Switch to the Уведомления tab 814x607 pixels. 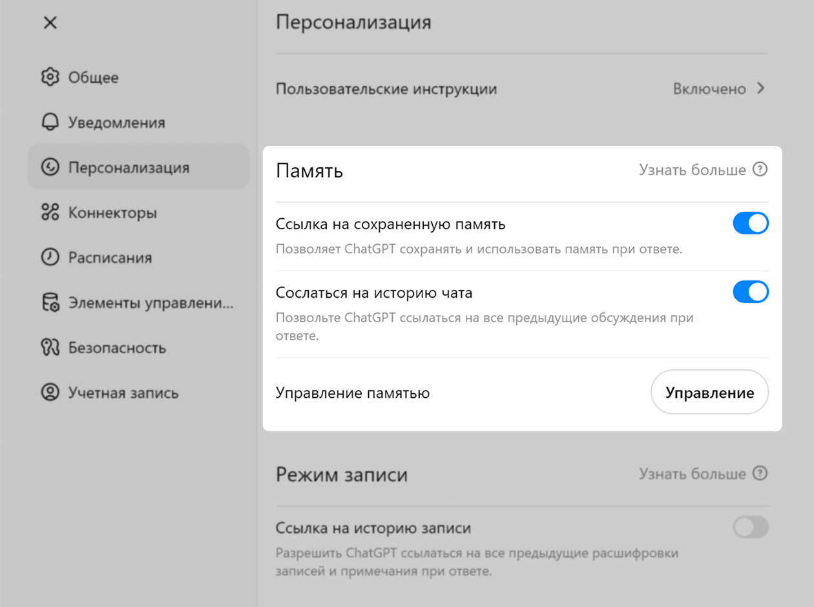tap(116, 123)
